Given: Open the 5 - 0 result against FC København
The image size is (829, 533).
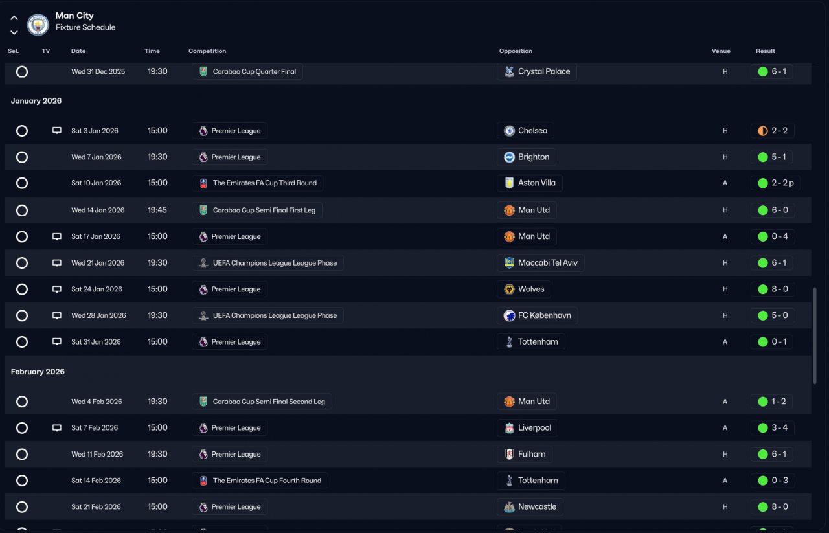Looking at the screenshot, I should pos(773,316).
